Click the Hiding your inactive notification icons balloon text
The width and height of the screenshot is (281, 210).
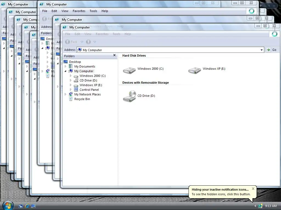pos(220,189)
